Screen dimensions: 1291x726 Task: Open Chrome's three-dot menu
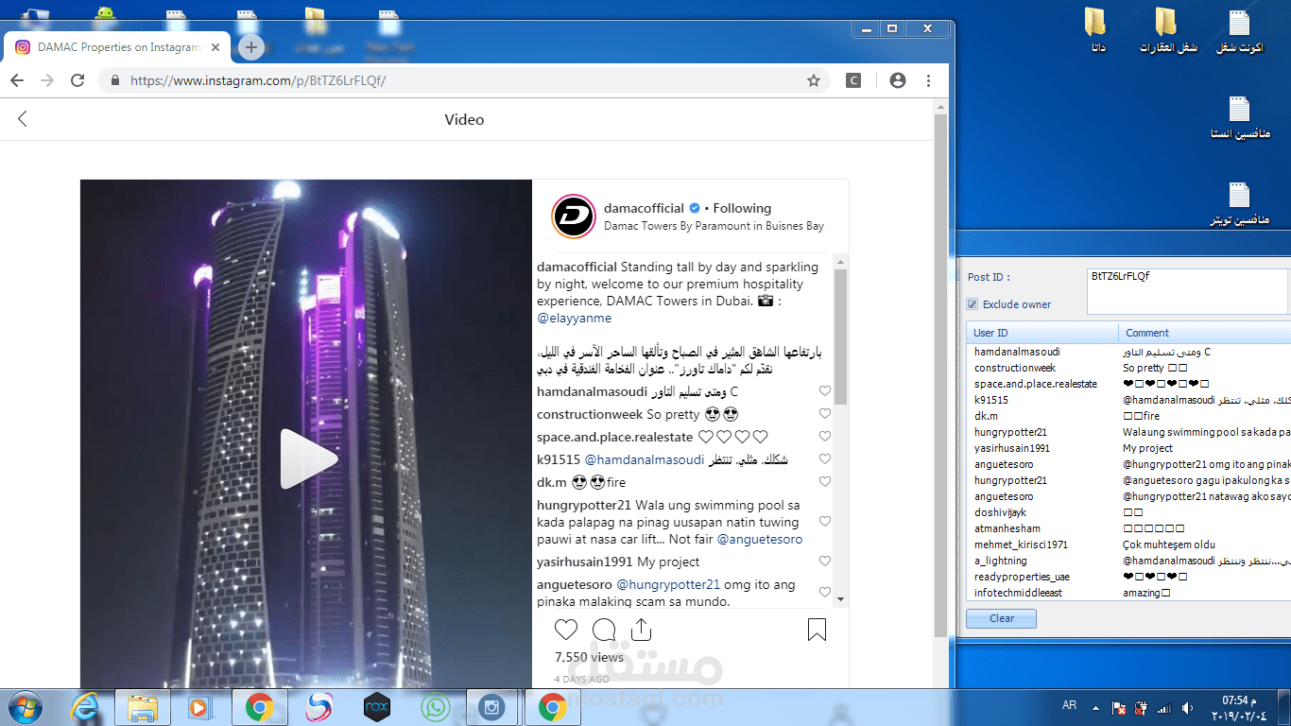click(x=929, y=80)
